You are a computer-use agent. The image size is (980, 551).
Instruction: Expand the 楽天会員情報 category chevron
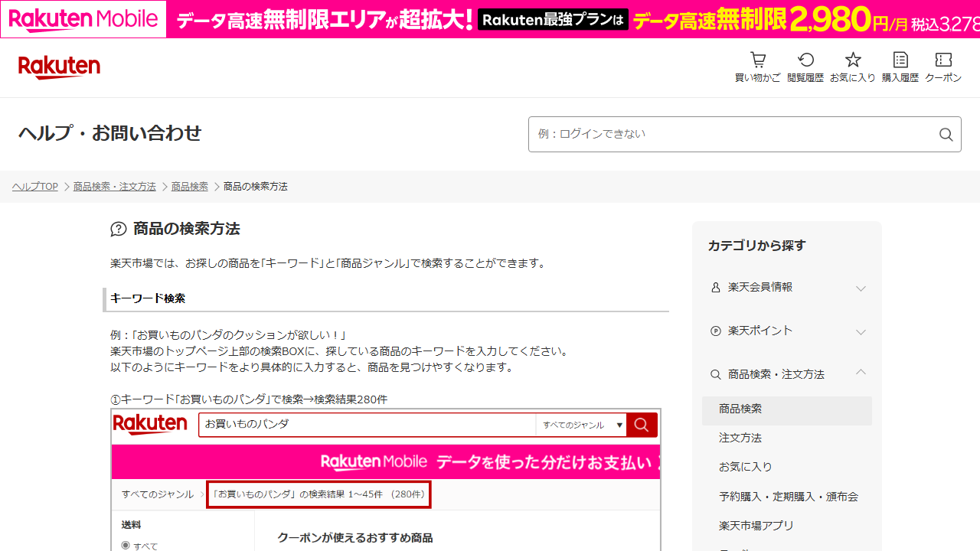click(861, 289)
